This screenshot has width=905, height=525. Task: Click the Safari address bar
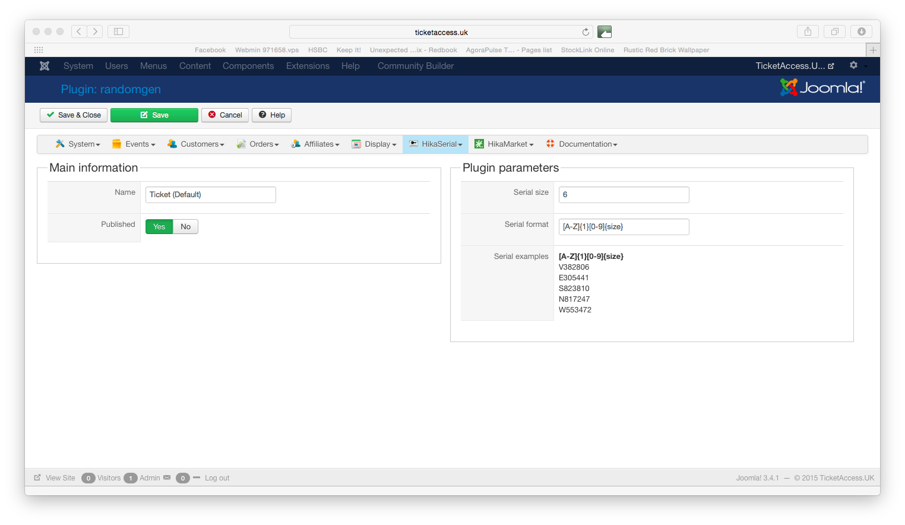point(441,32)
